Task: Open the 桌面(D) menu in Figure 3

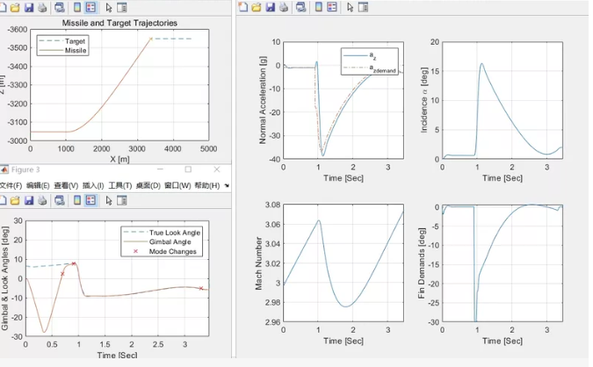Action: click(x=148, y=185)
